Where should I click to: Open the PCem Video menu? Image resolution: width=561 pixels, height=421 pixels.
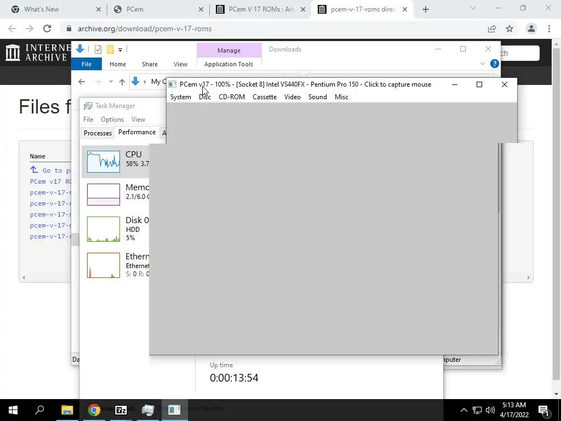[x=292, y=97]
